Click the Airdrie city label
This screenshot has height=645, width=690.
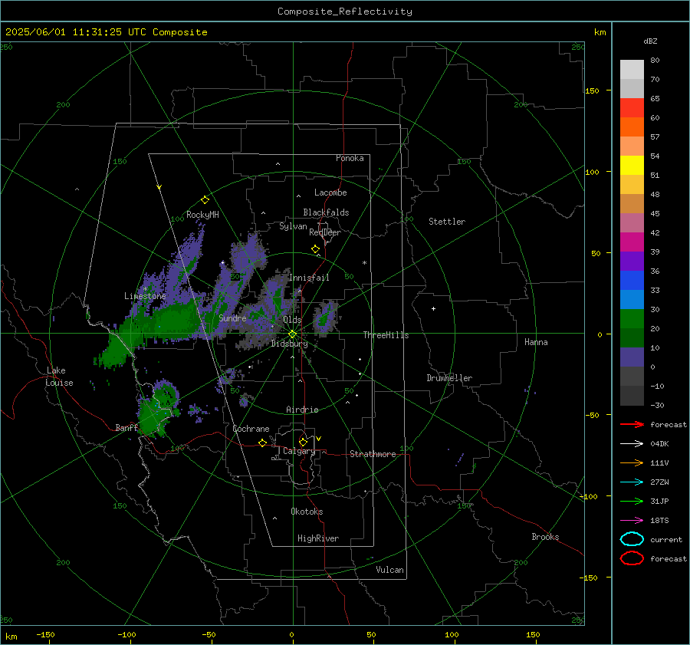pyautogui.click(x=302, y=410)
